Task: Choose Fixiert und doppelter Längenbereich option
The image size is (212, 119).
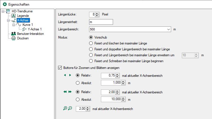Action: coord(91,49)
